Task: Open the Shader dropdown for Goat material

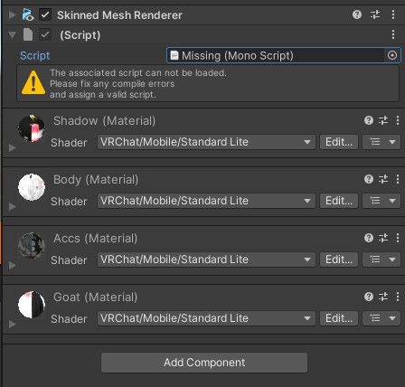Action: (x=206, y=318)
